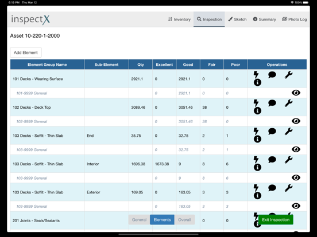Toggle eye icon for 103-9999 General with Good 32.75
Screen dimensions: 317x237
pos(296,149)
